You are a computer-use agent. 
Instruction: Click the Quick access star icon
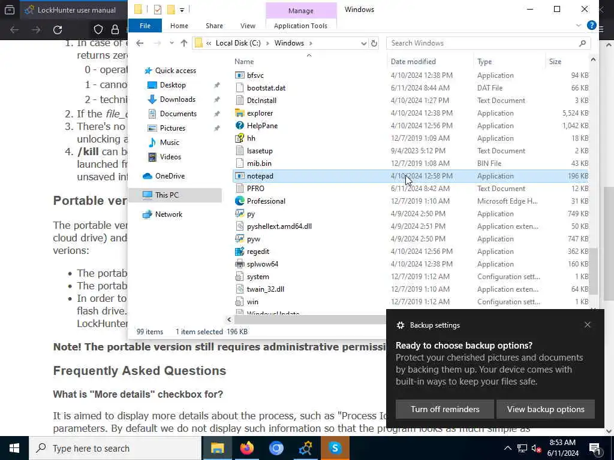tap(148, 71)
